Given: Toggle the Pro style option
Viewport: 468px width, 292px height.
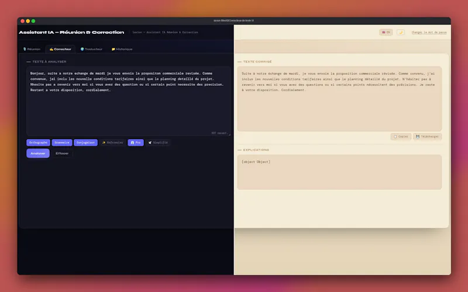Looking at the screenshot, I should [136, 142].
